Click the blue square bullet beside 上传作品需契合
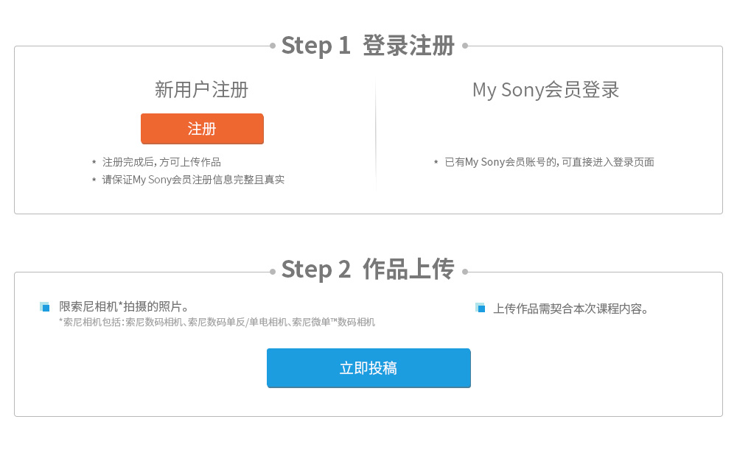The width and height of the screenshot is (737, 475). pyautogui.click(x=480, y=308)
